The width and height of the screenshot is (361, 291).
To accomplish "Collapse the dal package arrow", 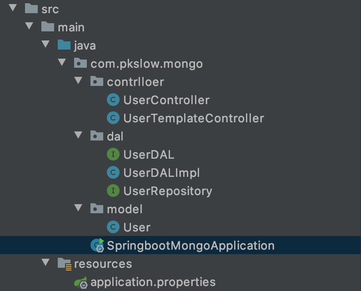I will pyautogui.click(x=79, y=136).
